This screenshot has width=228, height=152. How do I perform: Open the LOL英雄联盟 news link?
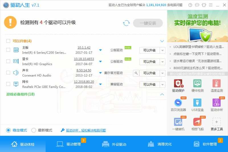pos(198,47)
